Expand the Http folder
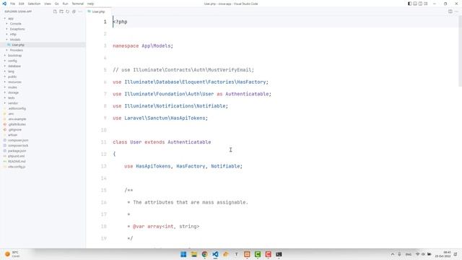 [x=13, y=34]
